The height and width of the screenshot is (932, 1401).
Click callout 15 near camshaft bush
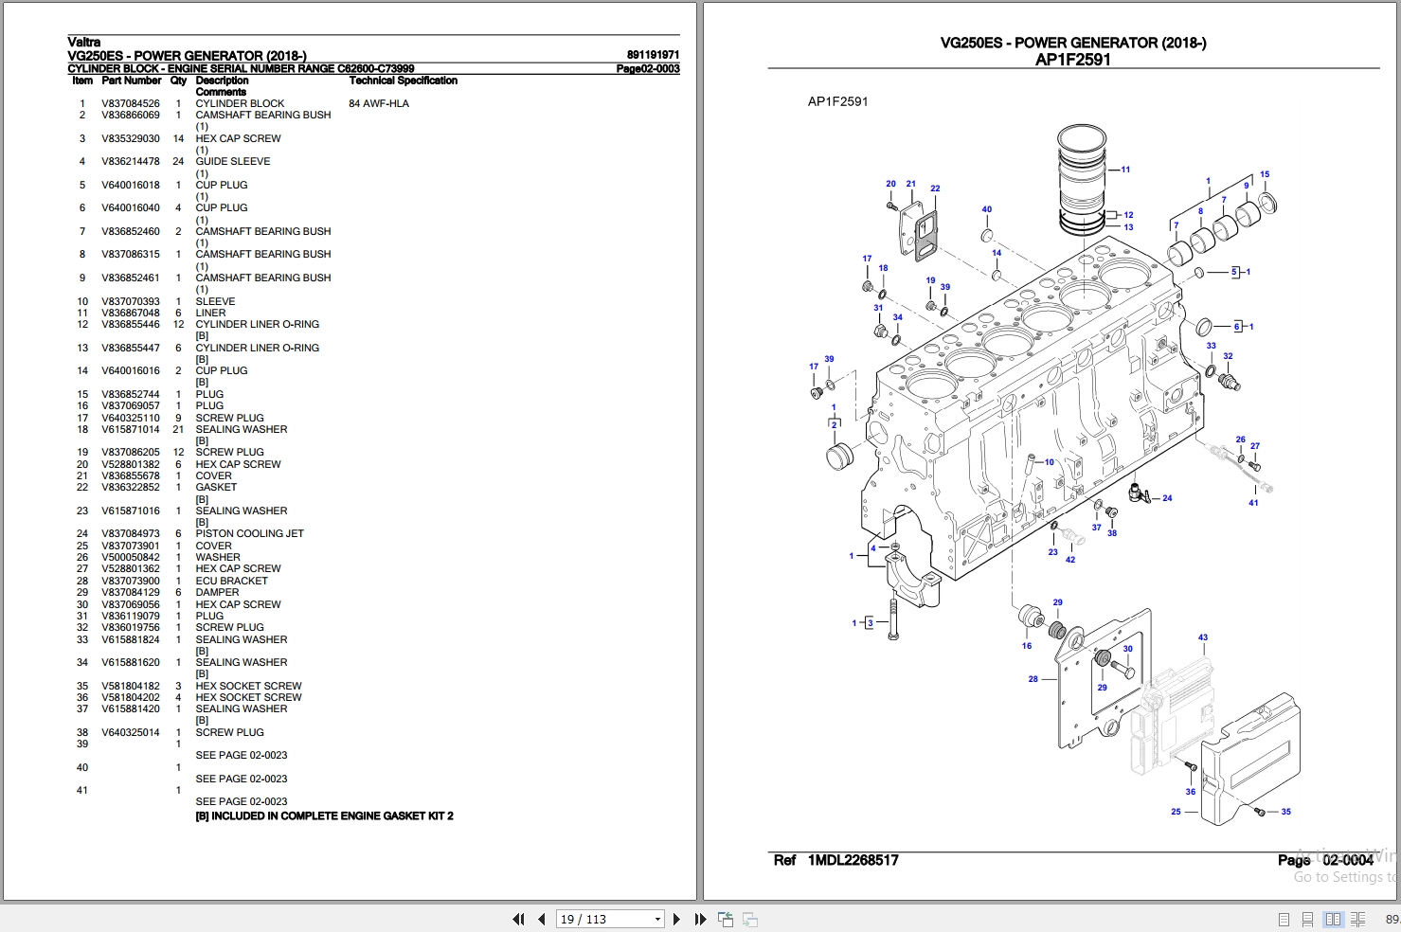click(1265, 174)
